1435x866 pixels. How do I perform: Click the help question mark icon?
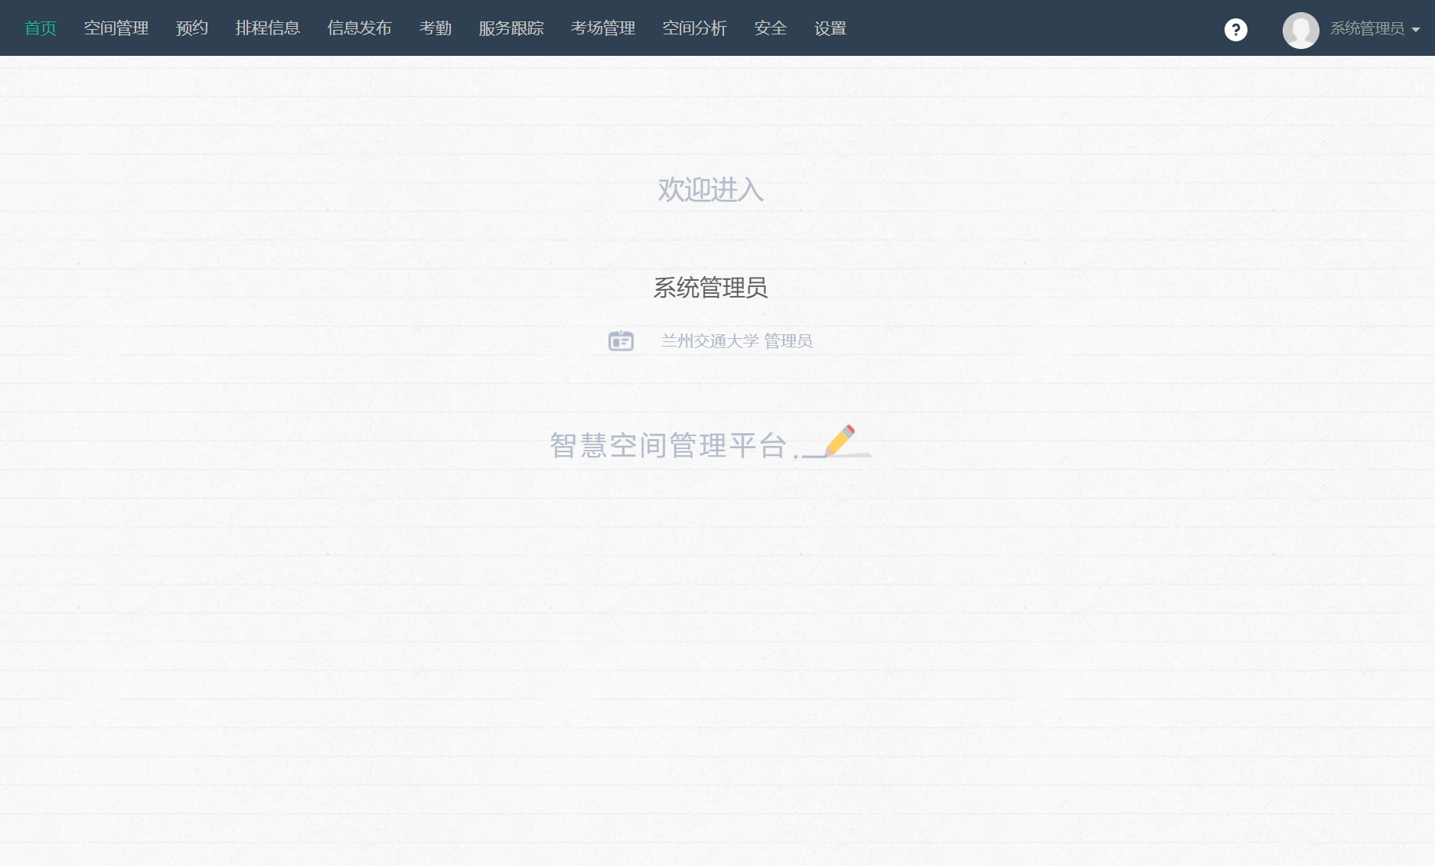[1235, 29]
